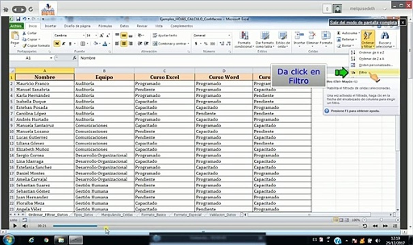The height and width of the screenshot is (245, 413).
Task: Switch to Diseño de página tab
Action: point(77,26)
